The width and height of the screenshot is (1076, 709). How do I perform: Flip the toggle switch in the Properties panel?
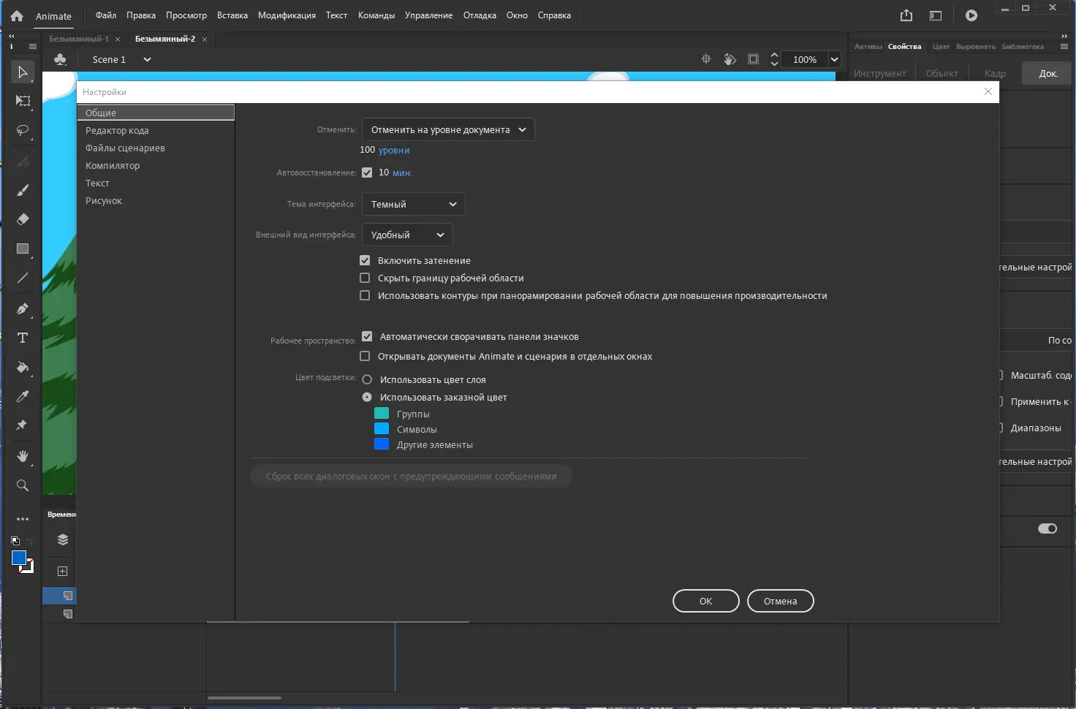click(x=1047, y=528)
